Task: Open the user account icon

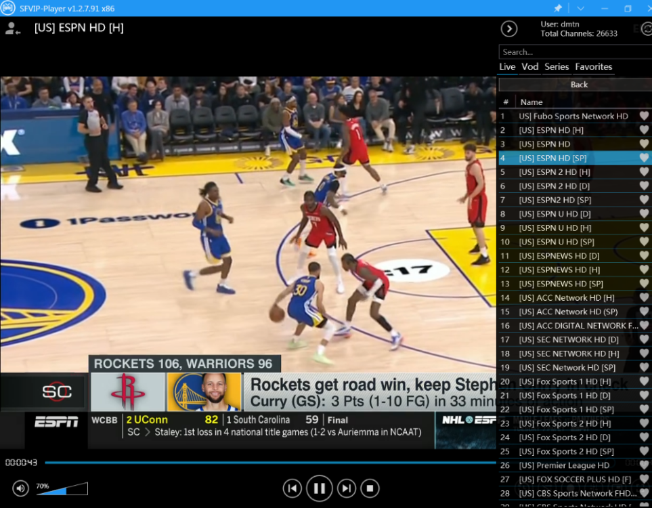Action: tap(12, 28)
